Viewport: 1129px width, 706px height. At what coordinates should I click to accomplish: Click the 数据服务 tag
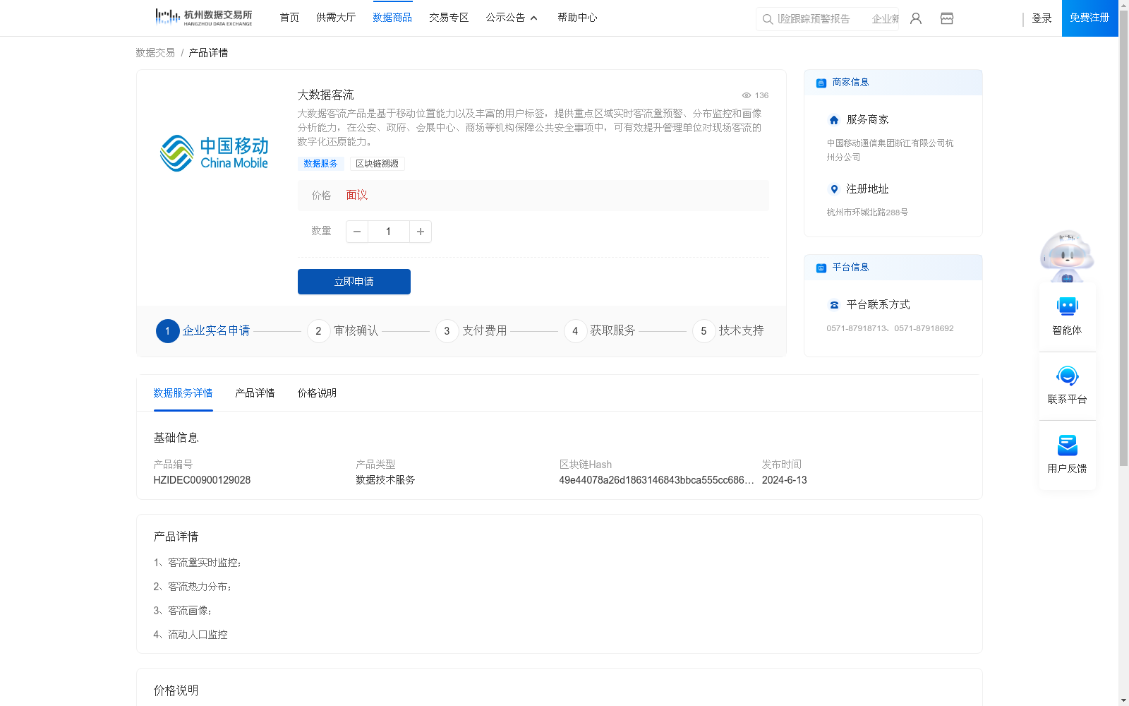320,164
